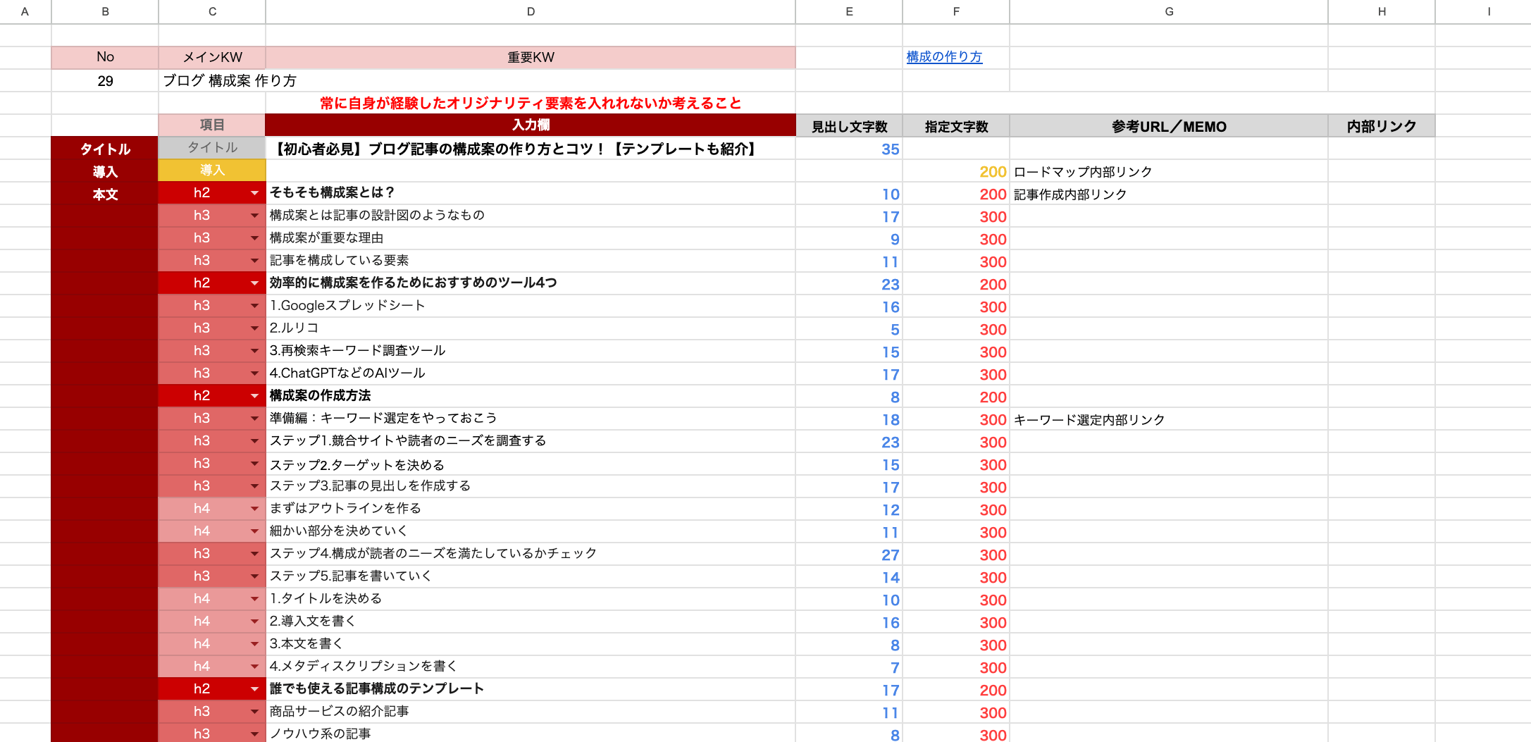1531x742 pixels.
Task: Select the cell 3.本文を書く
Action: [531, 644]
